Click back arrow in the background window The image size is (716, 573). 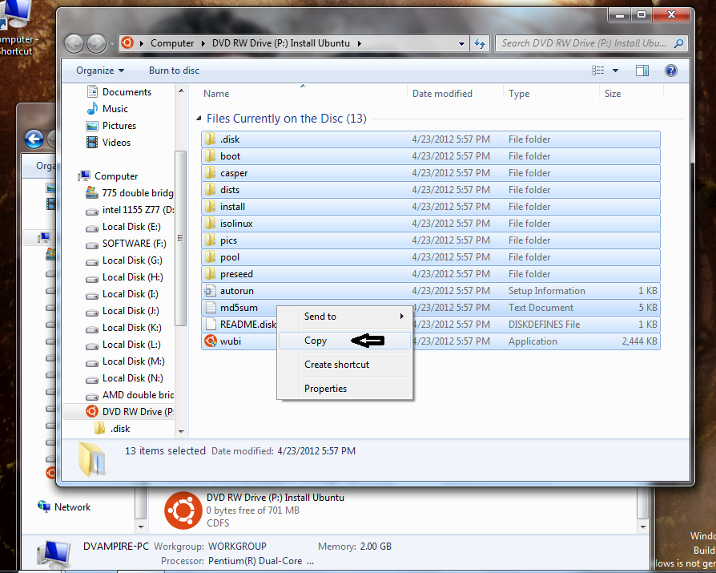click(34, 139)
